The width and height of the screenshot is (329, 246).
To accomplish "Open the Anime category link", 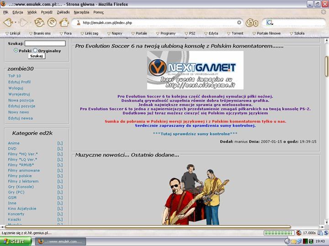I will 14,143.
